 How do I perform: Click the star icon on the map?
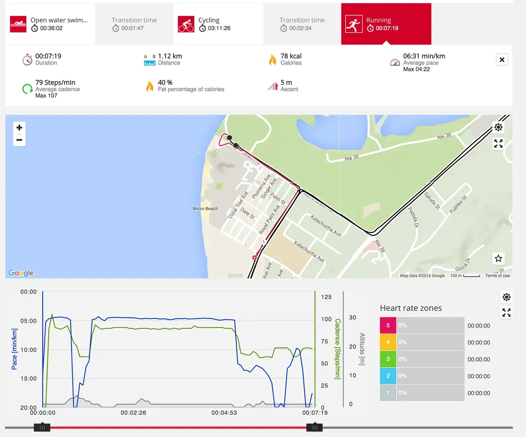click(x=498, y=258)
